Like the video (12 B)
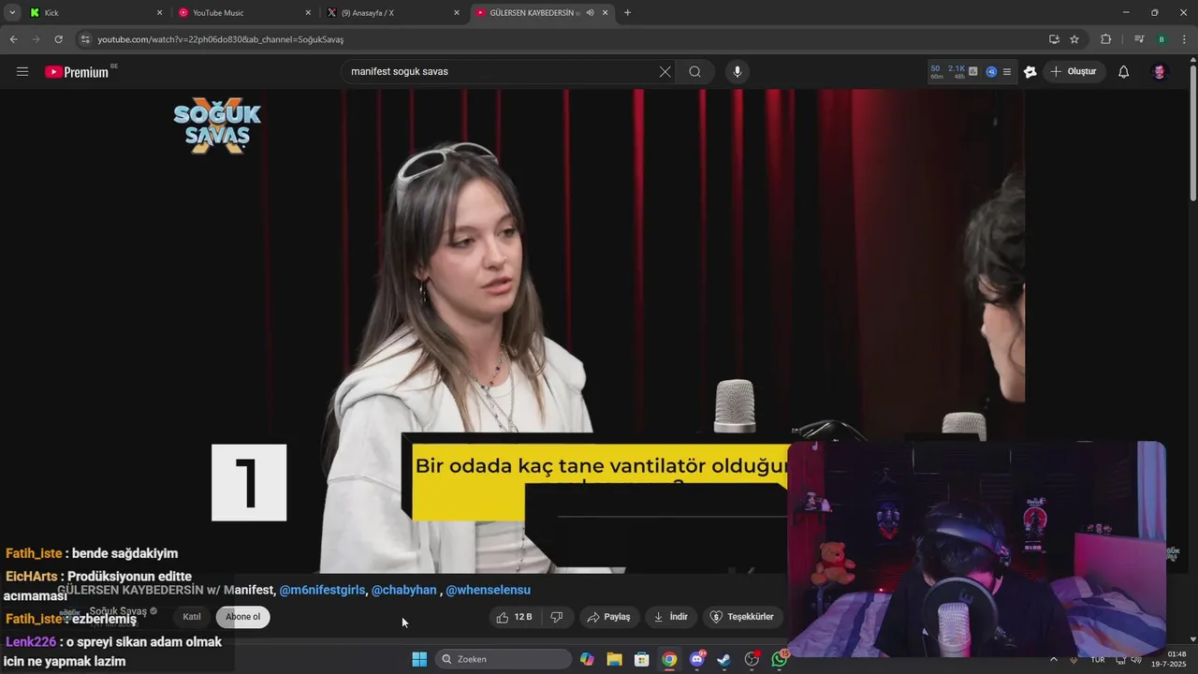 pos(514,617)
